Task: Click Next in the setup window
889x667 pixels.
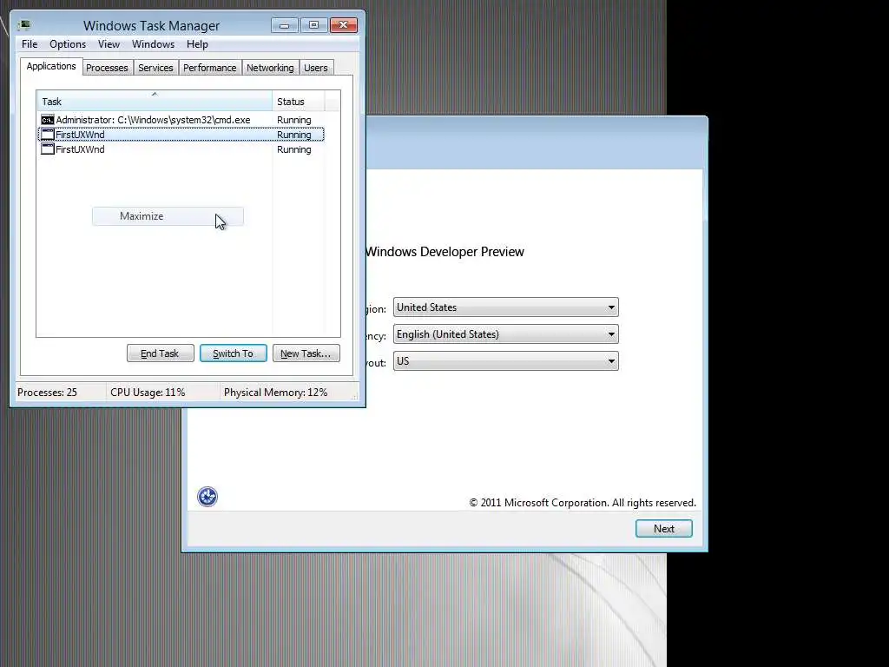Action: pos(664,529)
